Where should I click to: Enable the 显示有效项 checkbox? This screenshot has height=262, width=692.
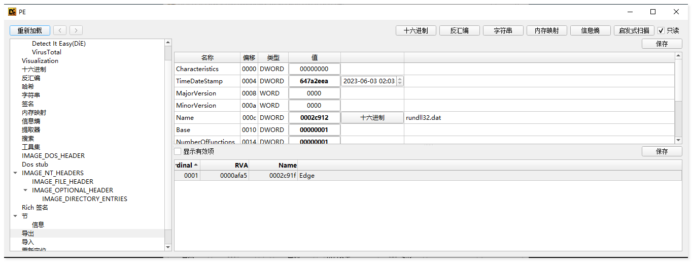point(178,151)
